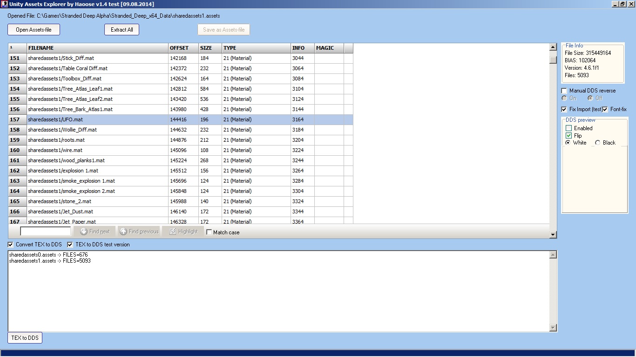This screenshot has width=636, height=357.
Task: Uncheck the Font-fix checkbox
Action: pos(605,109)
